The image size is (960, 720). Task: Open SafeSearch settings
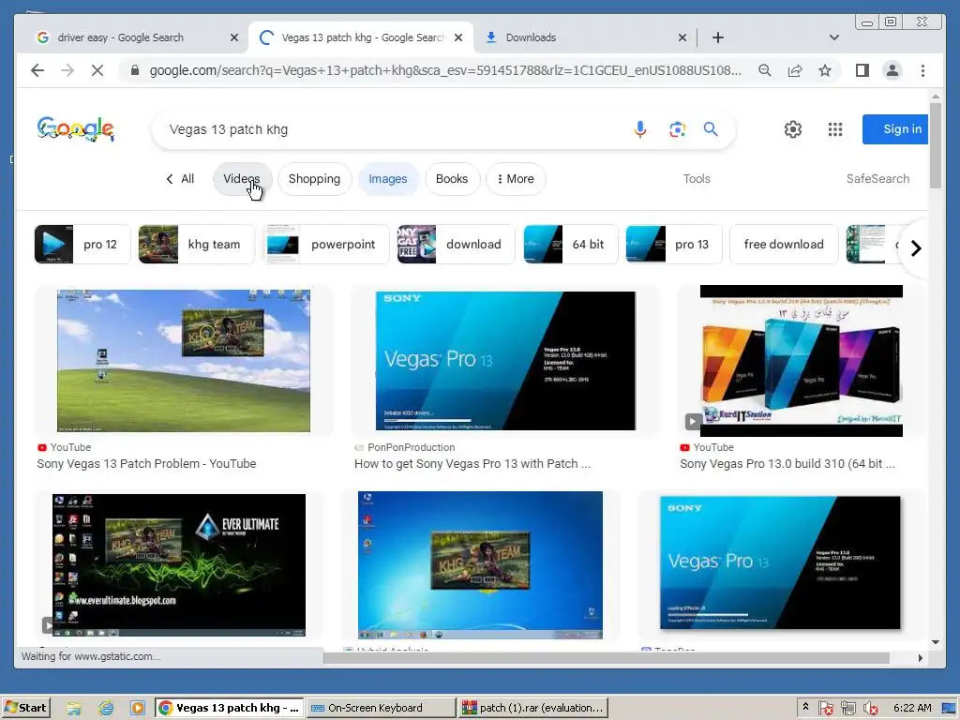(x=877, y=179)
